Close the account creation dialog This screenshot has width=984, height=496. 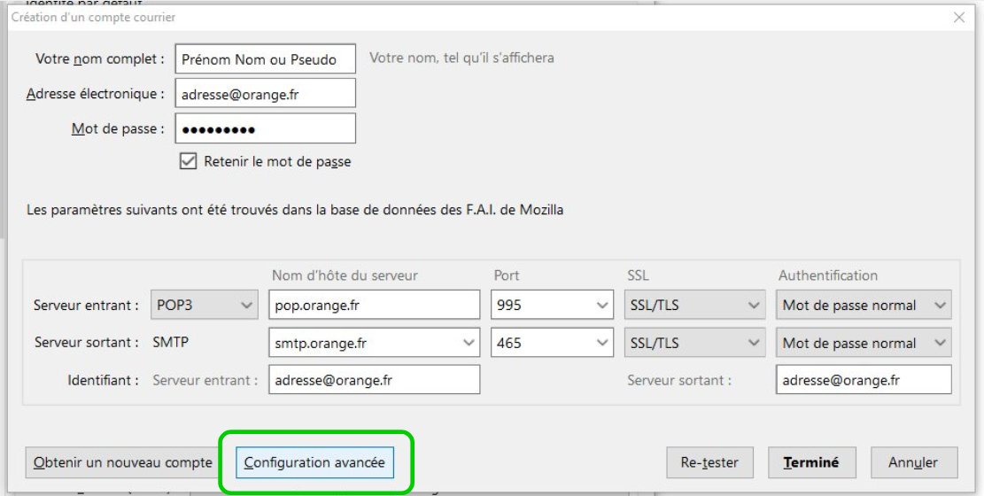(x=958, y=17)
